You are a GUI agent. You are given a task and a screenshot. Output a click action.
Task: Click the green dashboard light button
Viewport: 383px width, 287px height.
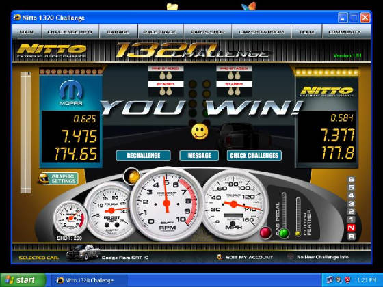point(284,233)
